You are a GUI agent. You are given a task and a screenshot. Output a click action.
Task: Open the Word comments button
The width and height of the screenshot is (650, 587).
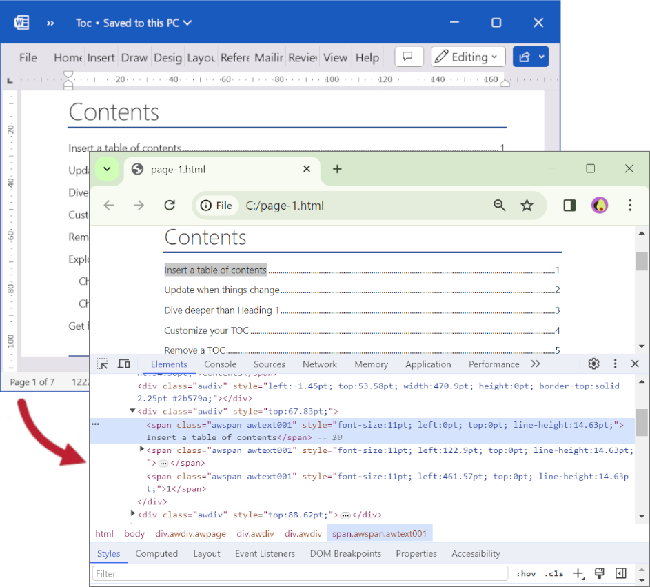(x=409, y=57)
